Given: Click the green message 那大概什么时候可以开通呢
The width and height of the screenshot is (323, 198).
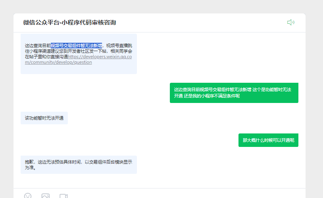Looking at the screenshot, I should pos(268,140).
